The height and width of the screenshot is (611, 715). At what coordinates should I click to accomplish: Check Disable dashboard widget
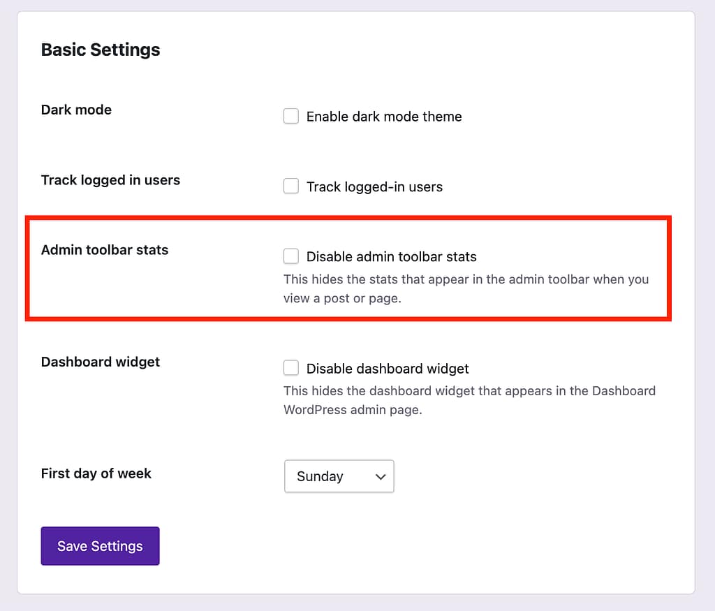290,367
